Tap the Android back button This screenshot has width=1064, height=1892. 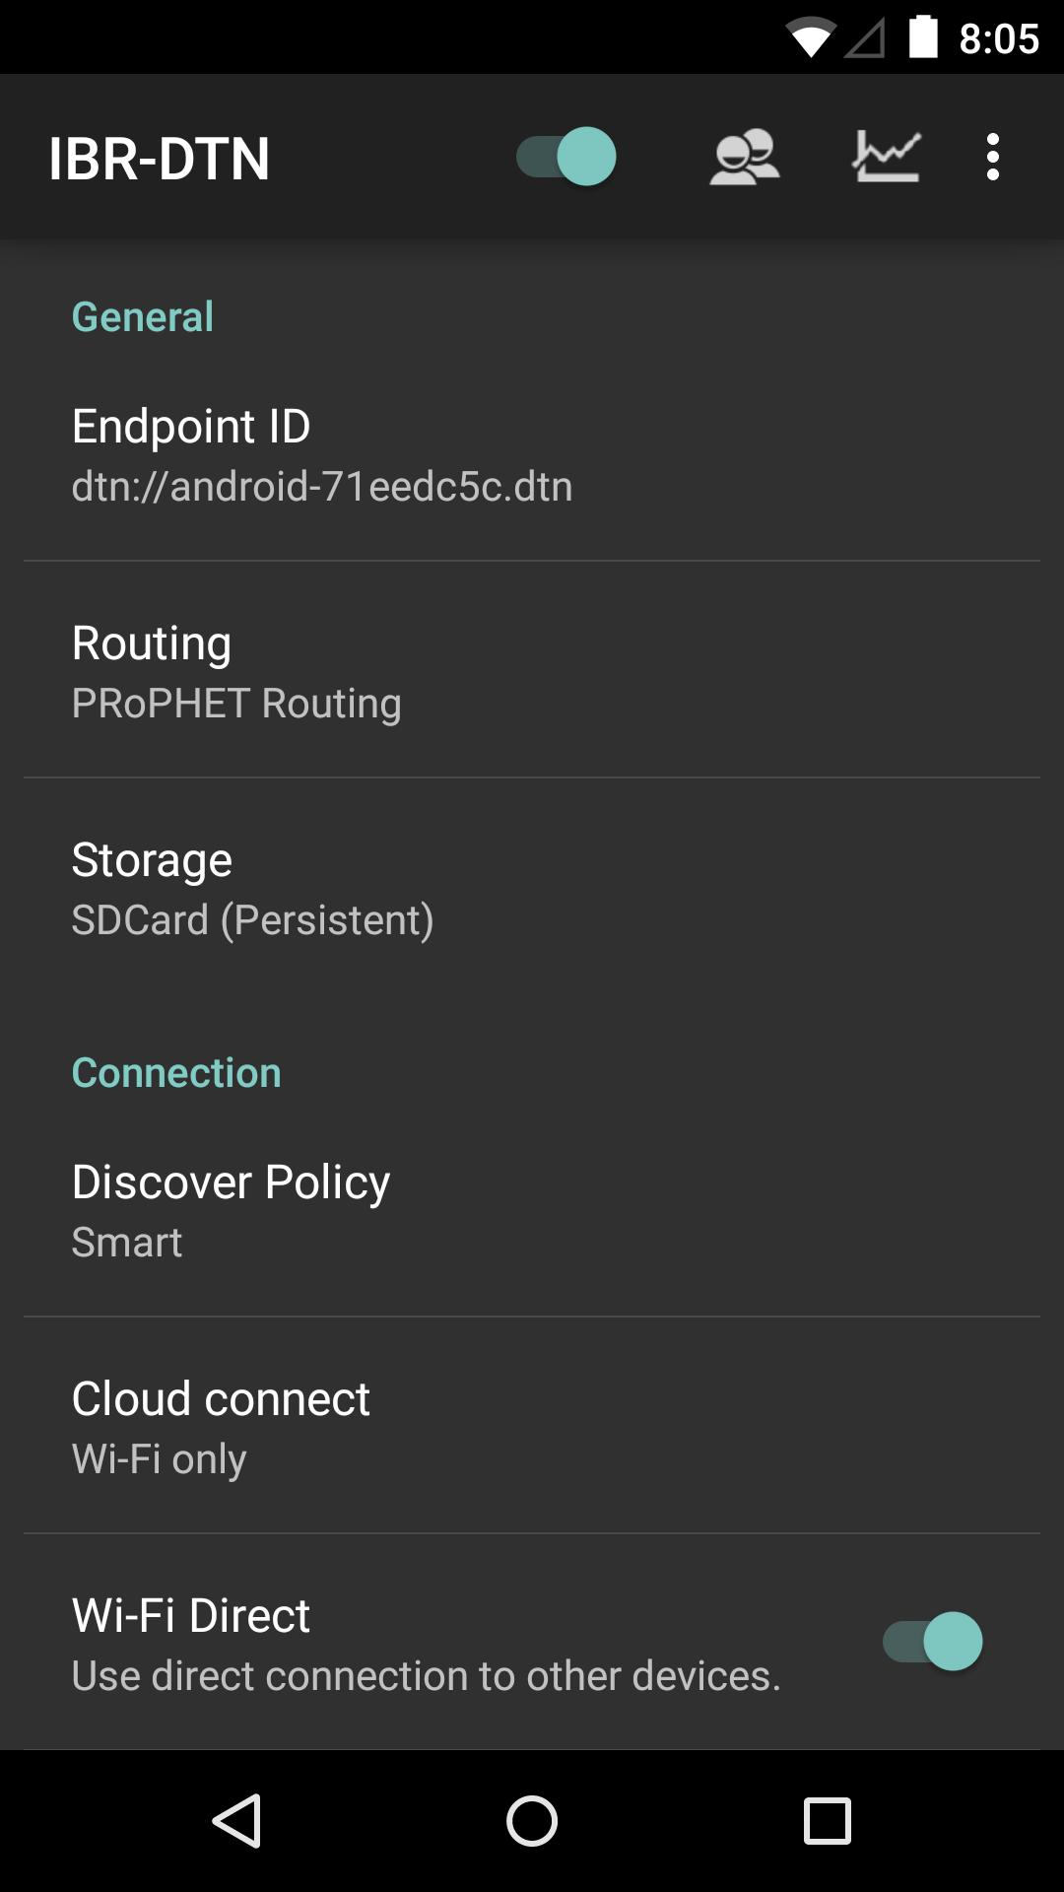tap(236, 1820)
